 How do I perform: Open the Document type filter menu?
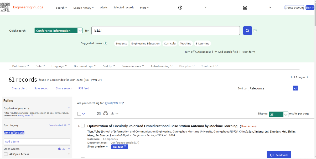point(85,66)
